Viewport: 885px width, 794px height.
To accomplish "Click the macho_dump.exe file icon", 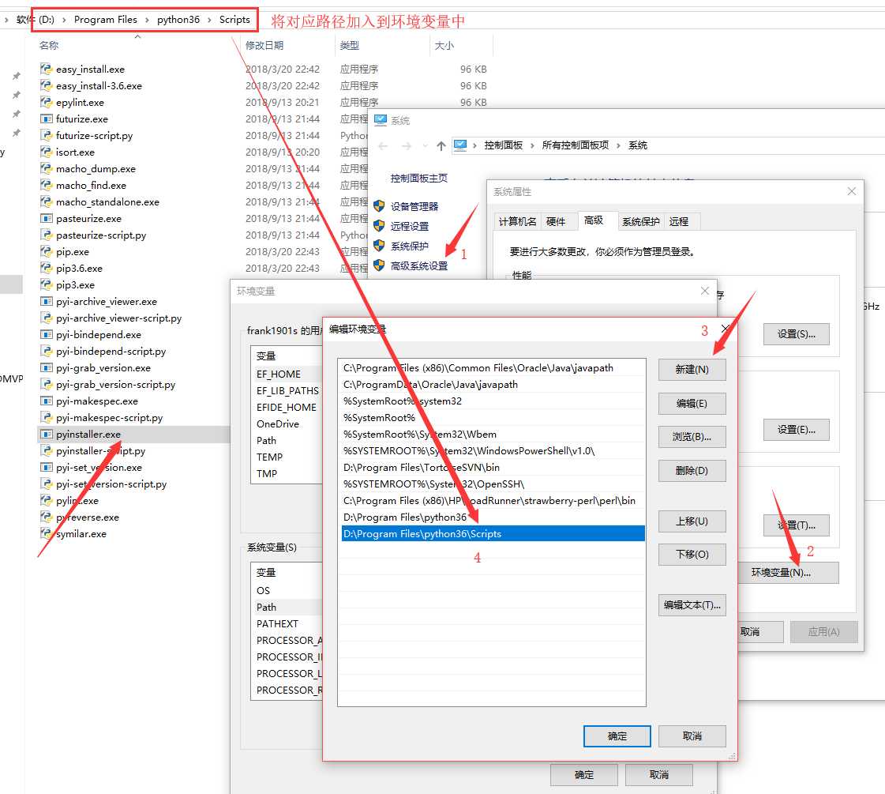I will 47,169.
